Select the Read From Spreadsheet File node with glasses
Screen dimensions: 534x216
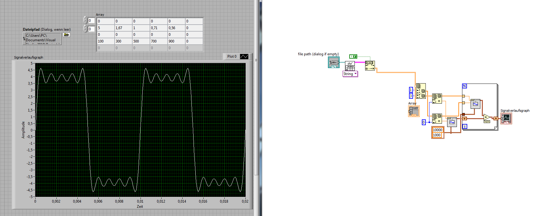350,66
